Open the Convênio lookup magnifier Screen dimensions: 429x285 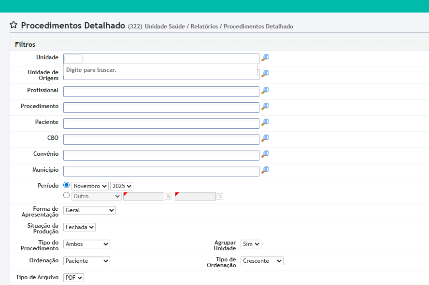click(265, 154)
